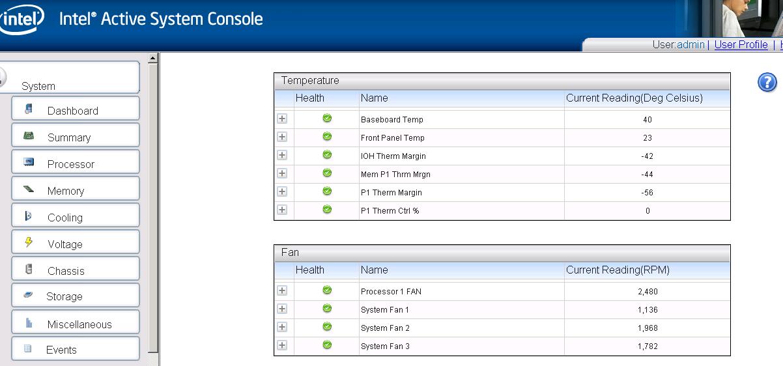783x366 pixels.
Task: Click System Fan 3 health icon
Action: [x=327, y=345]
